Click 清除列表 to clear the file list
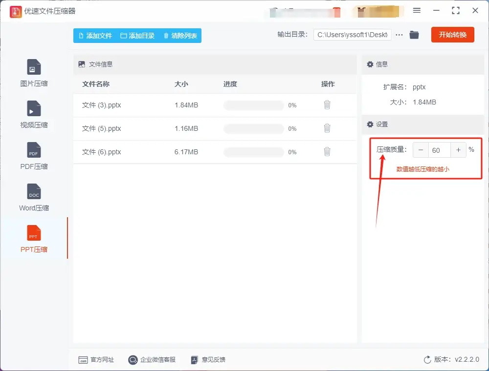 click(x=180, y=35)
